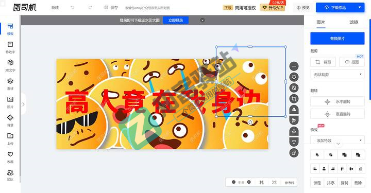The width and height of the screenshot is (371, 193).
Task: Click the align top icon
Action: [342, 169]
